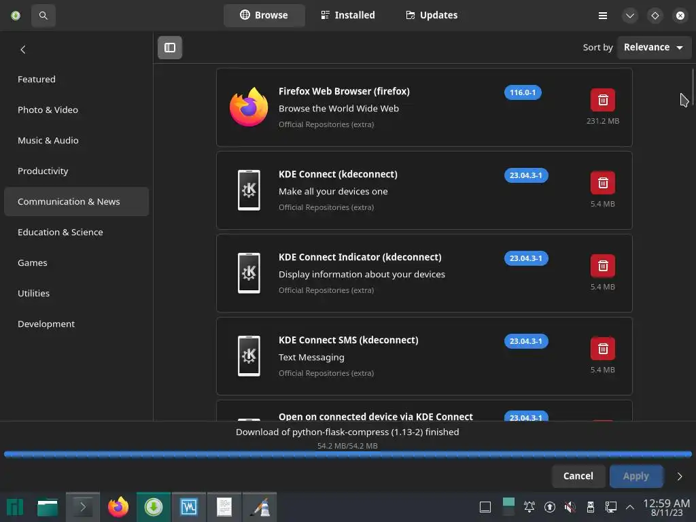Click the Firefox logo thumbnail

click(x=249, y=107)
